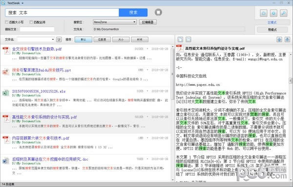Click the round stop search icon
293x187 pixels.
(x=158, y=12)
